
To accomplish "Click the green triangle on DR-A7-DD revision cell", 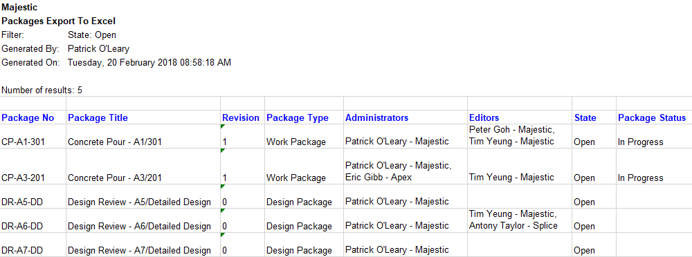I will (222, 235).
